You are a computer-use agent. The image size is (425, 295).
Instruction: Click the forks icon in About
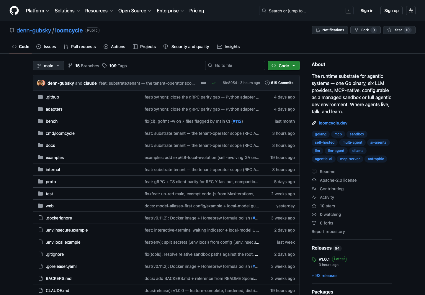(x=314, y=223)
